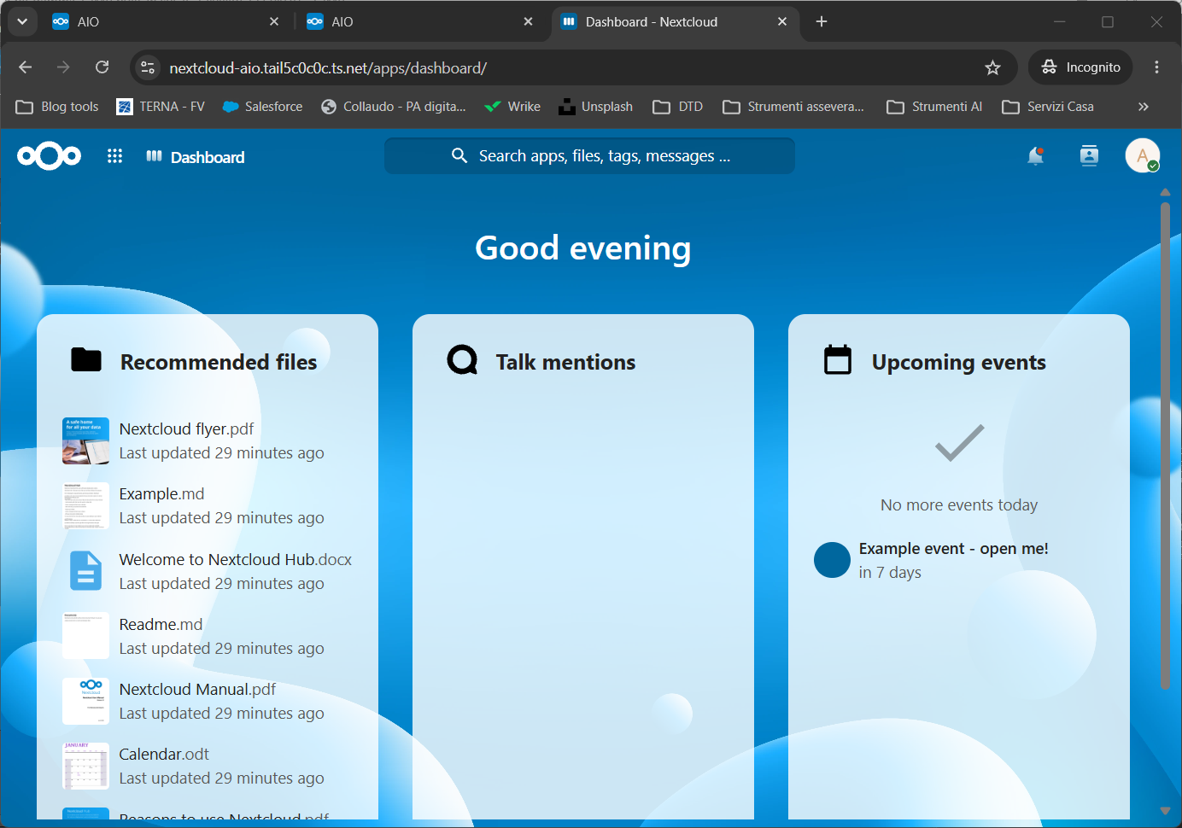Open Calendar.odt file

pyautogui.click(x=208, y=766)
